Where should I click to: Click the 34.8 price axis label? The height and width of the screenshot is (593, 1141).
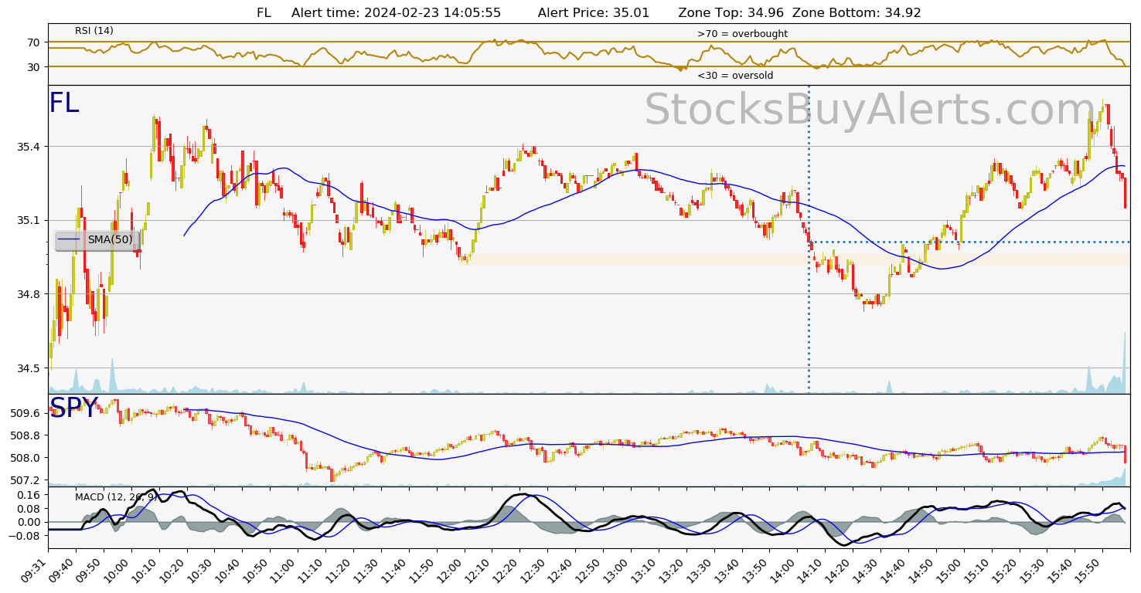[28, 294]
